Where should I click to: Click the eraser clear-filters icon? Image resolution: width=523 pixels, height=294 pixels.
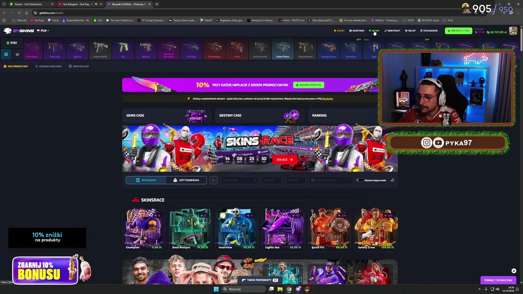pos(392,180)
